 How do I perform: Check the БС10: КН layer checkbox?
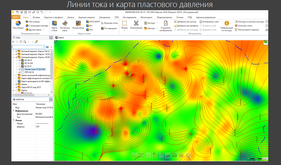(x=20, y=63)
